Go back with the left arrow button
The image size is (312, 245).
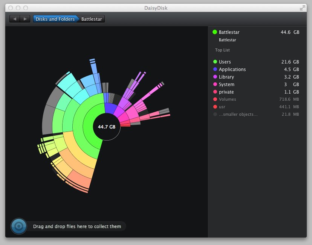(15, 19)
